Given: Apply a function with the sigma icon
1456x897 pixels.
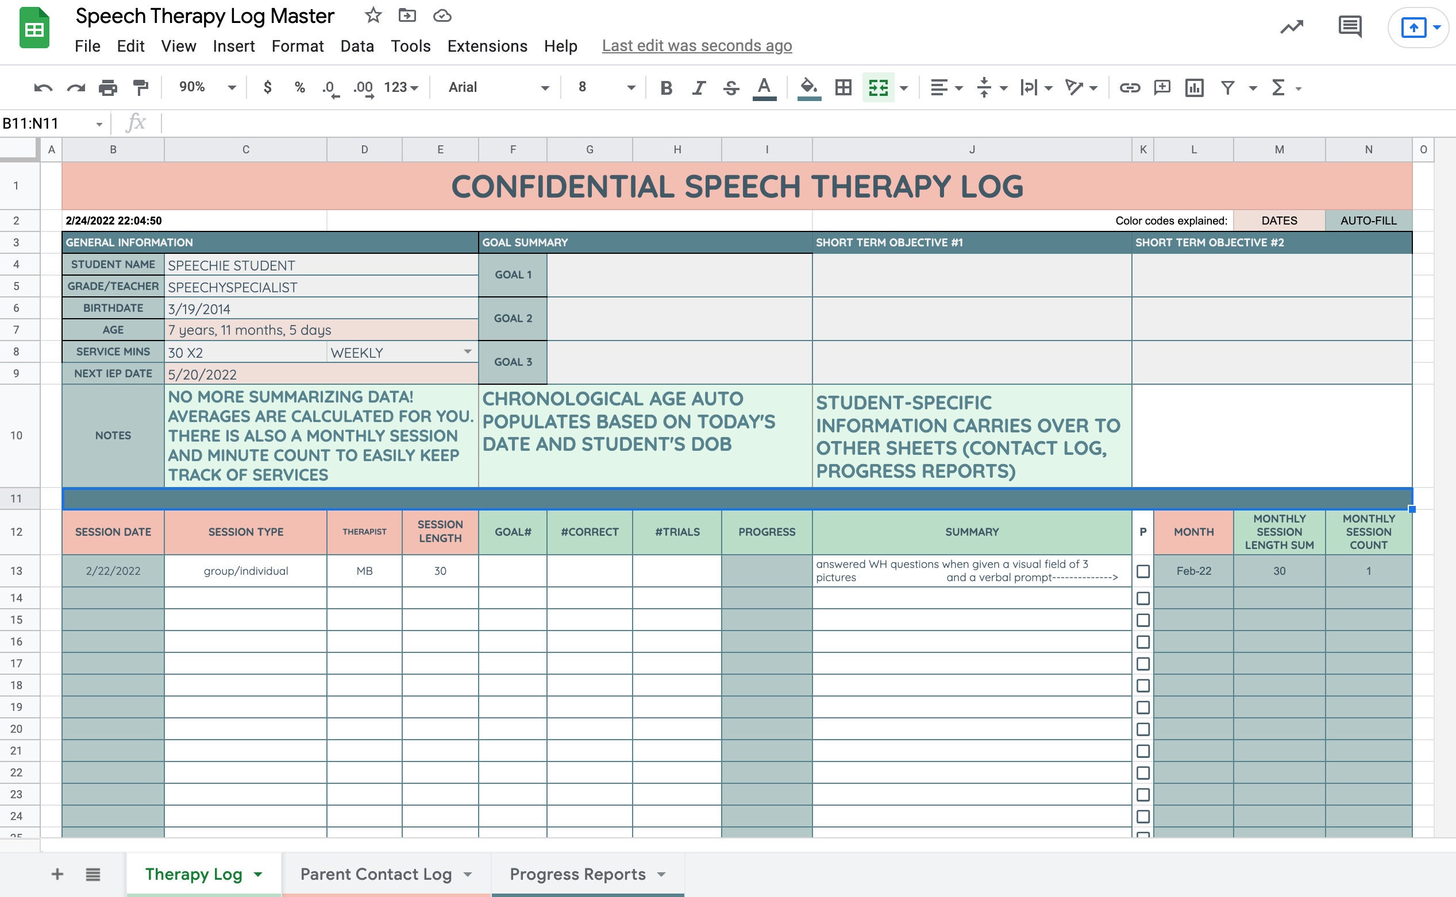Looking at the screenshot, I should [1276, 88].
